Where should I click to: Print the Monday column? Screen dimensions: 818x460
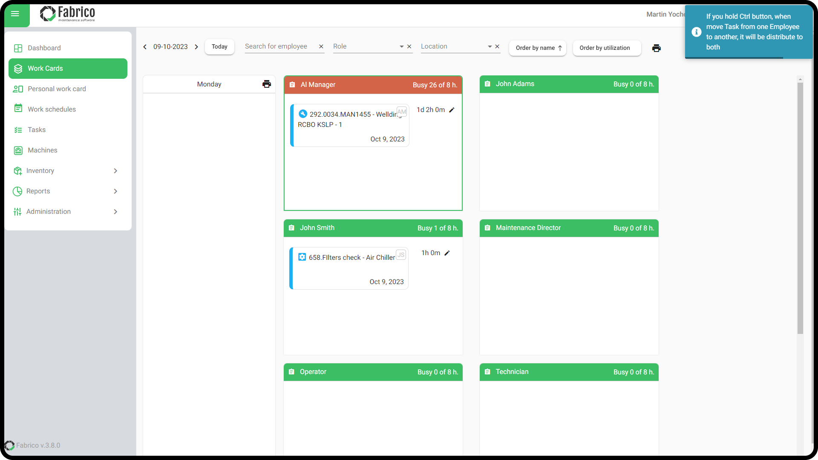point(267,84)
